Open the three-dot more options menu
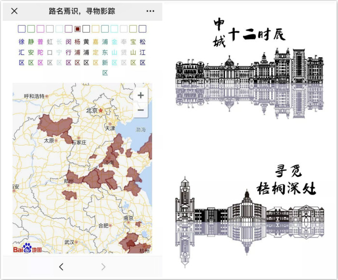 (150, 11)
